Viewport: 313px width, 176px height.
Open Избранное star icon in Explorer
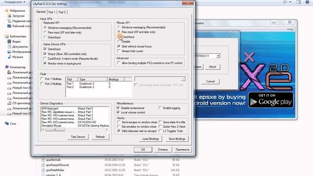click(x=7, y=11)
